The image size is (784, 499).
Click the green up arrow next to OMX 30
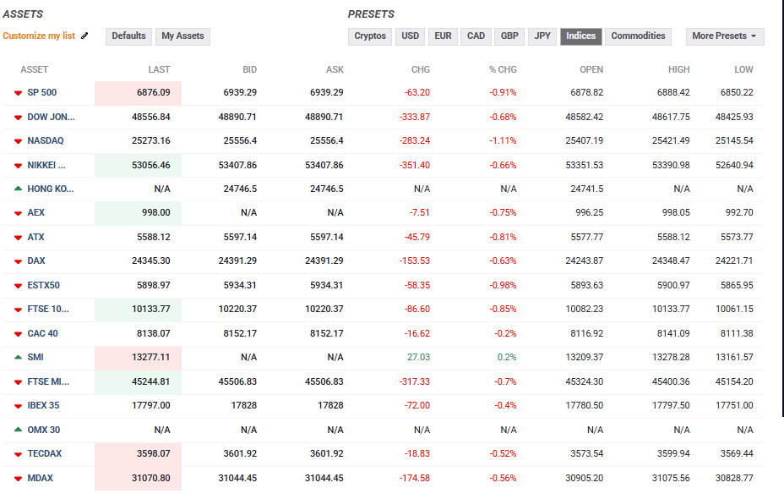point(18,430)
